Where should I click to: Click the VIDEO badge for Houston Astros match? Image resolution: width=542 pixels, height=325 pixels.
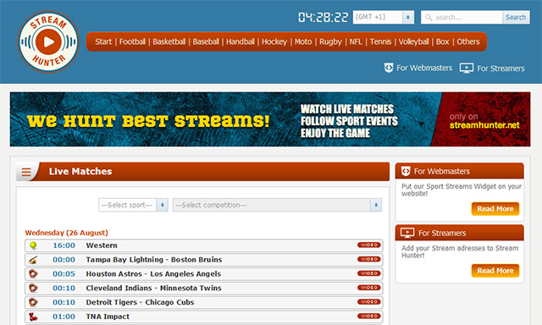[369, 273]
